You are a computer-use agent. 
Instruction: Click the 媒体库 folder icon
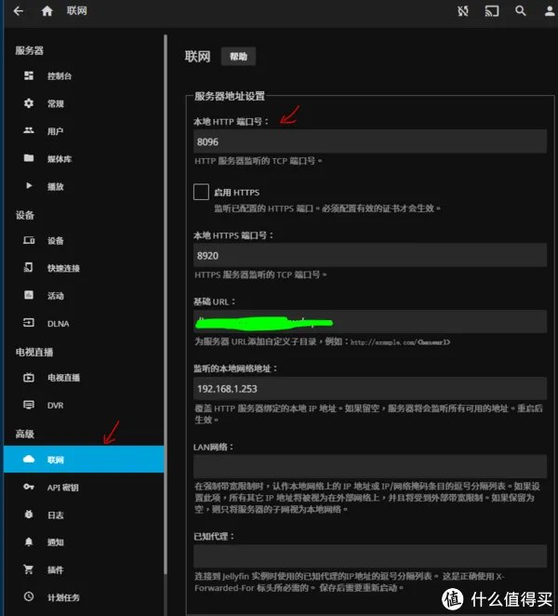29,158
